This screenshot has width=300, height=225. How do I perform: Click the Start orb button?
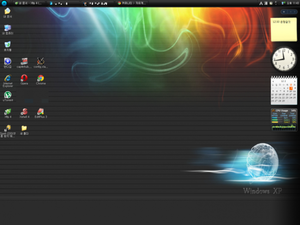tap(4, 3)
